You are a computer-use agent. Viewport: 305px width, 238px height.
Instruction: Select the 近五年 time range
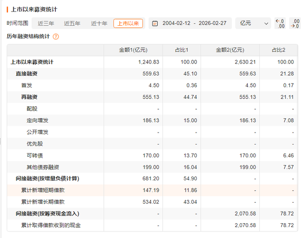(72, 23)
